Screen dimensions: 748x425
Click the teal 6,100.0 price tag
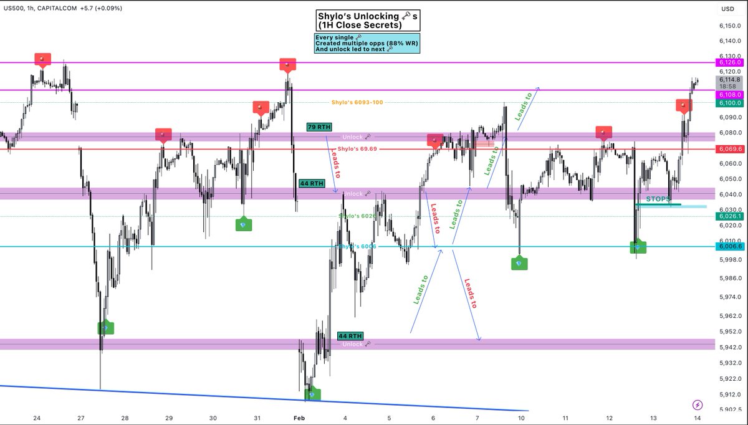[729, 103]
